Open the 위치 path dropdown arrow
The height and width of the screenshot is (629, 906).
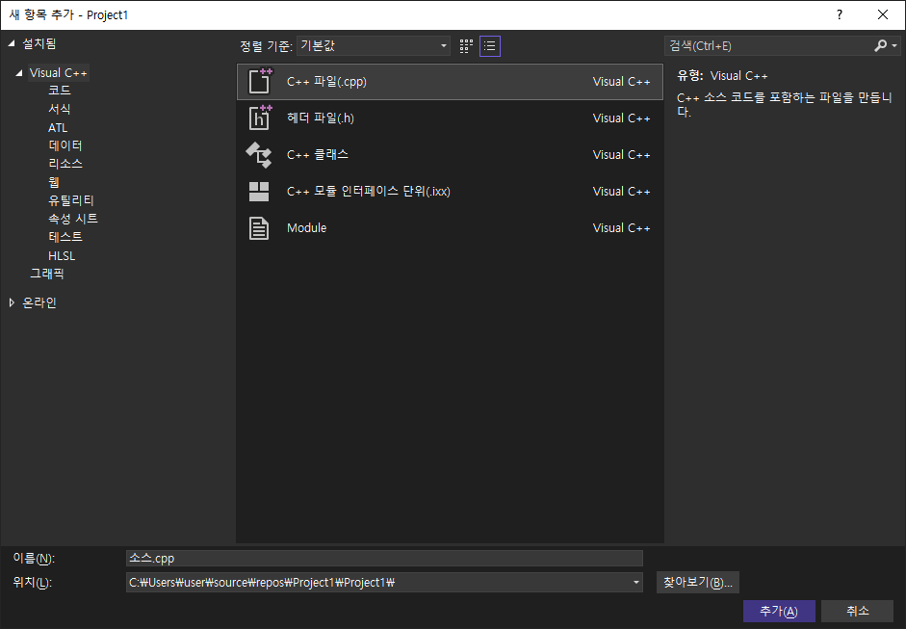click(x=636, y=582)
